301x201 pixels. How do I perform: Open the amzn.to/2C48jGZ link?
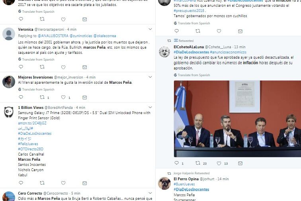click(32, 123)
